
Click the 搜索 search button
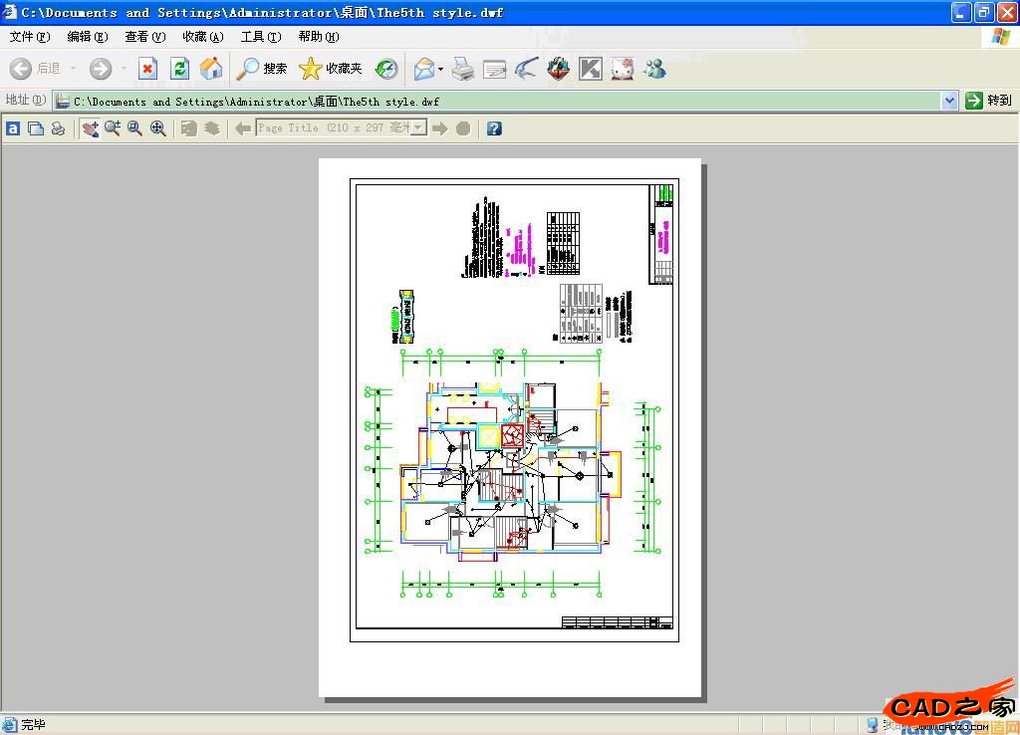tap(262, 69)
